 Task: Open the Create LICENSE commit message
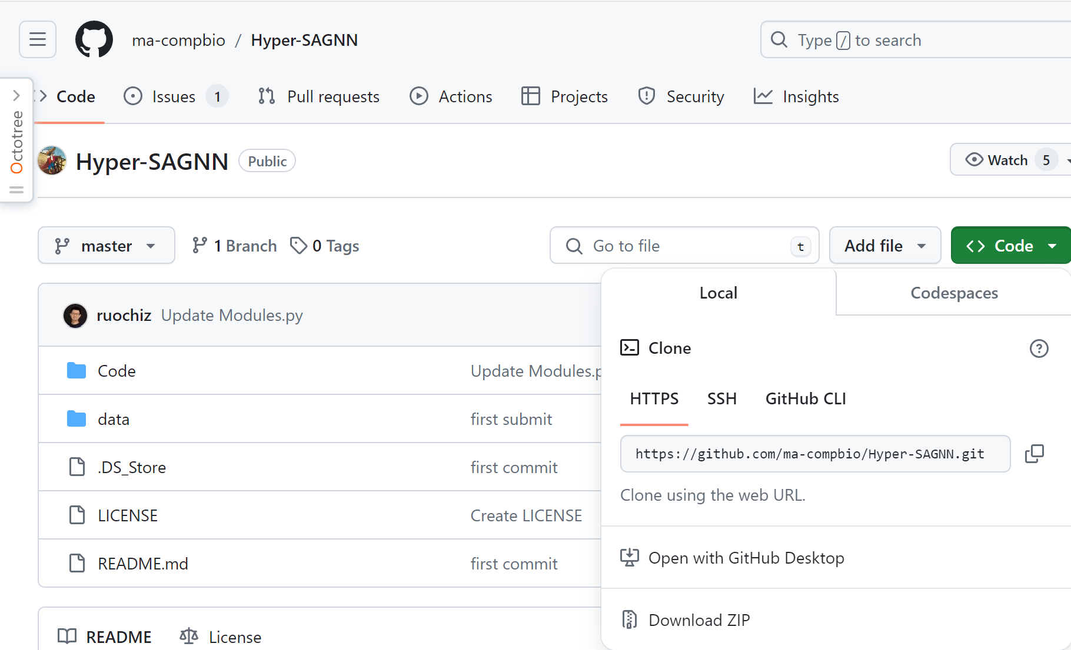[526, 515]
